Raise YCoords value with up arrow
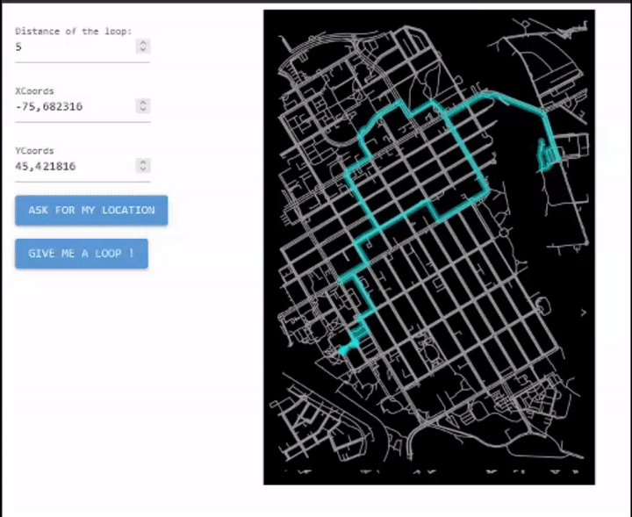The height and width of the screenshot is (517, 632). click(x=143, y=162)
